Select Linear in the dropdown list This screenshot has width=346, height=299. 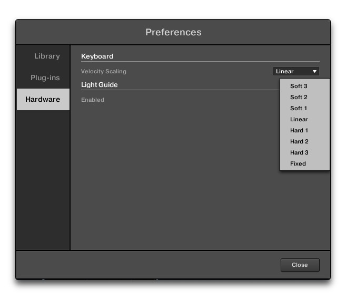pyautogui.click(x=305, y=119)
